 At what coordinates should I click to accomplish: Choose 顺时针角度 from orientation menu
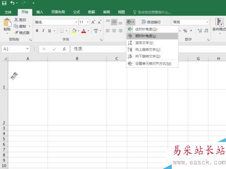coord(152,36)
